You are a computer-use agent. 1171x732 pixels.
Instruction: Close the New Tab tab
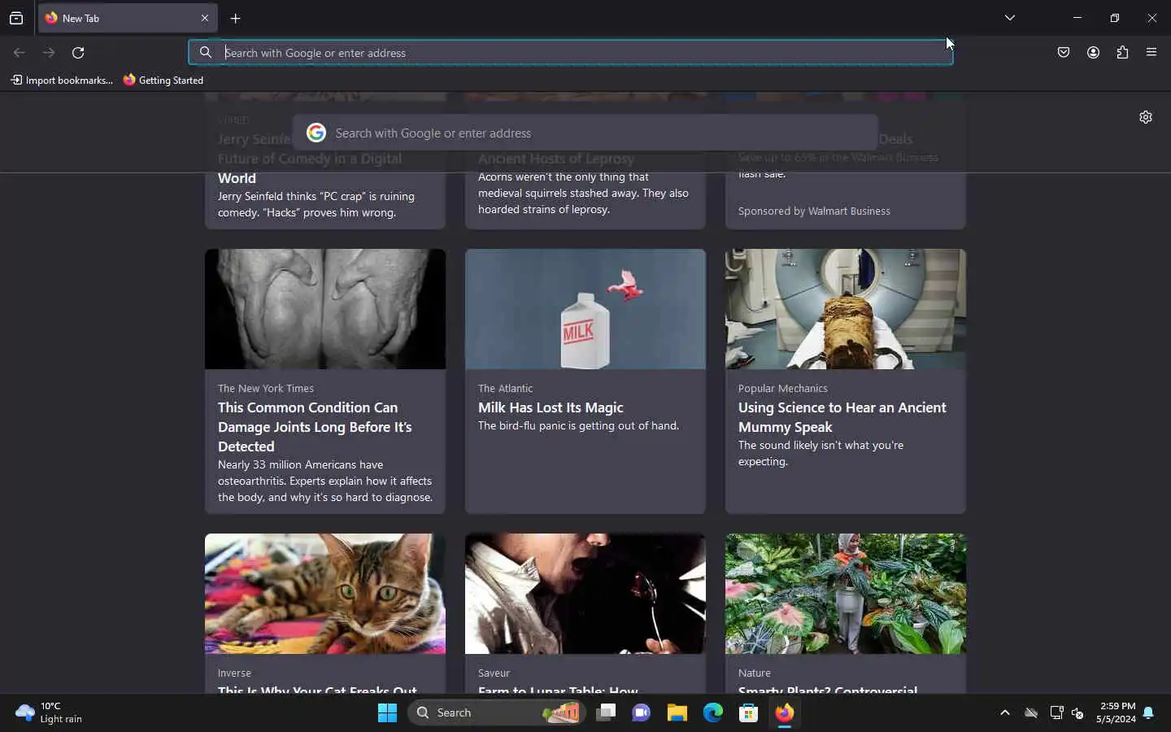click(x=205, y=18)
